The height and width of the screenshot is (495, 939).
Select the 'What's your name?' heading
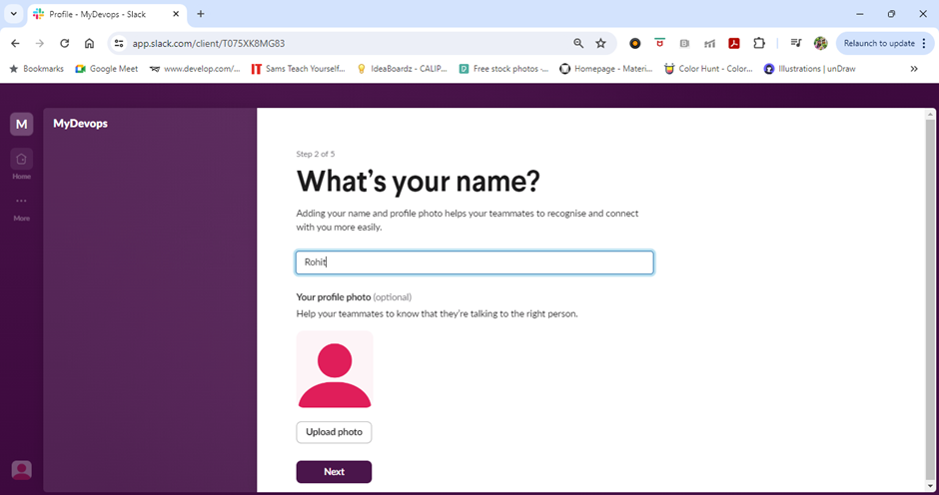click(418, 182)
